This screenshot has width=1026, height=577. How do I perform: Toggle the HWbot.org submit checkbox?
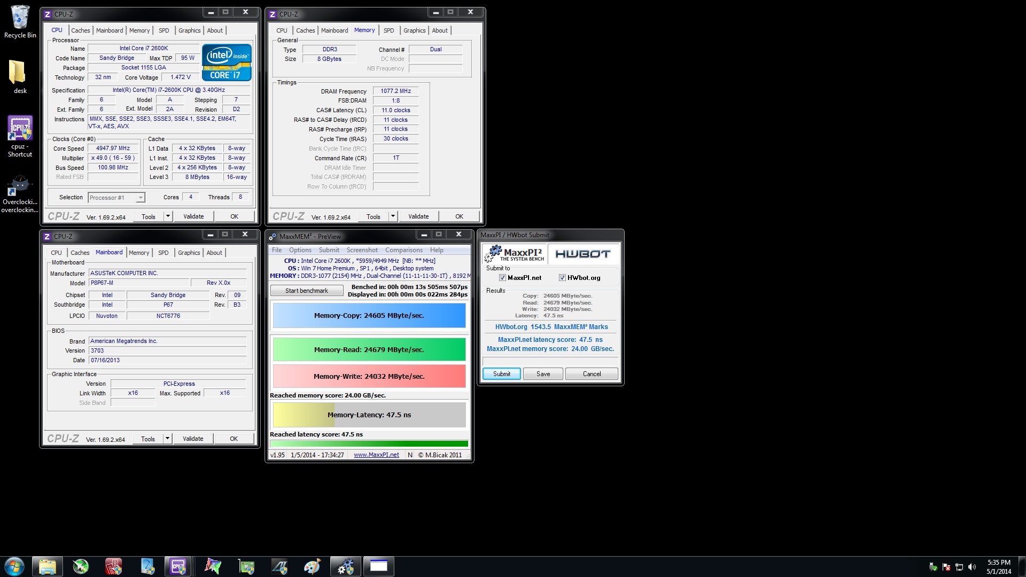[x=562, y=278]
